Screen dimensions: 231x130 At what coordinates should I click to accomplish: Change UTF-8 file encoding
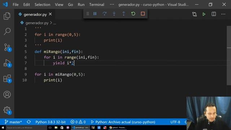point(175,122)
